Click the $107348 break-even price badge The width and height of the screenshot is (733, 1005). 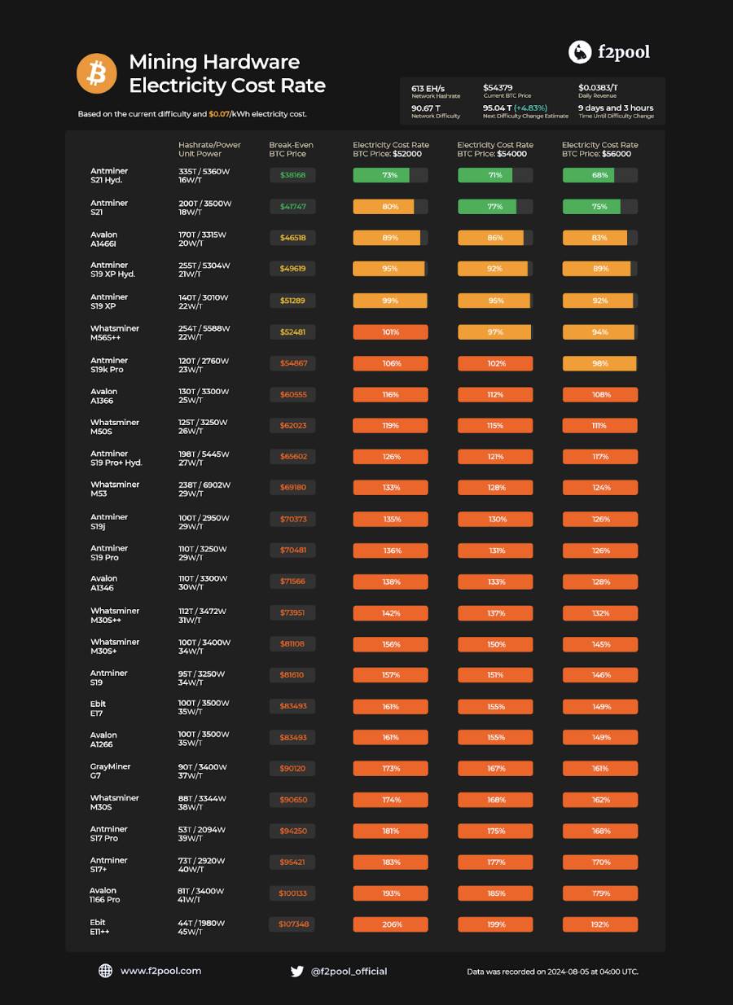pos(292,924)
